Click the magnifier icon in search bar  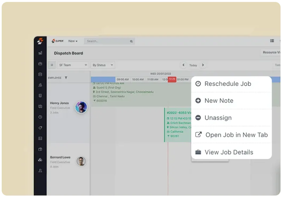click(x=131, y=41)
